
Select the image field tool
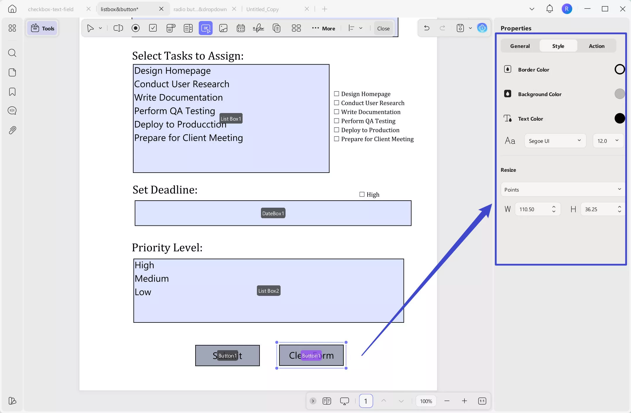[223, 28]
